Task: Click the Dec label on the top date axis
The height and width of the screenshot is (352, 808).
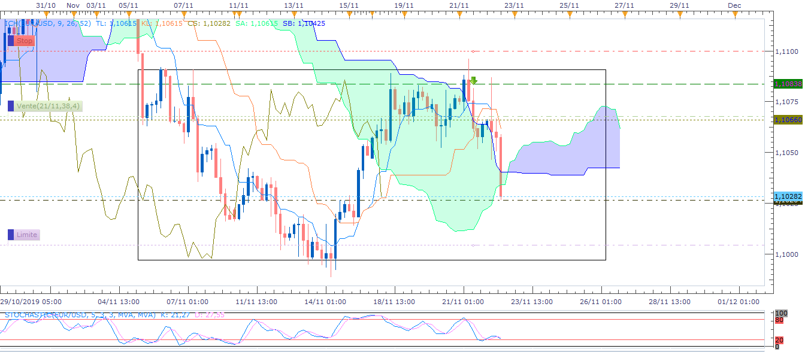Action: (x=735, y=5)
